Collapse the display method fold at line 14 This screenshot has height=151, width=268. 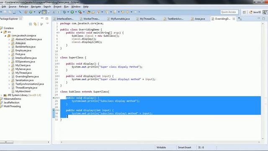(59, 64)
